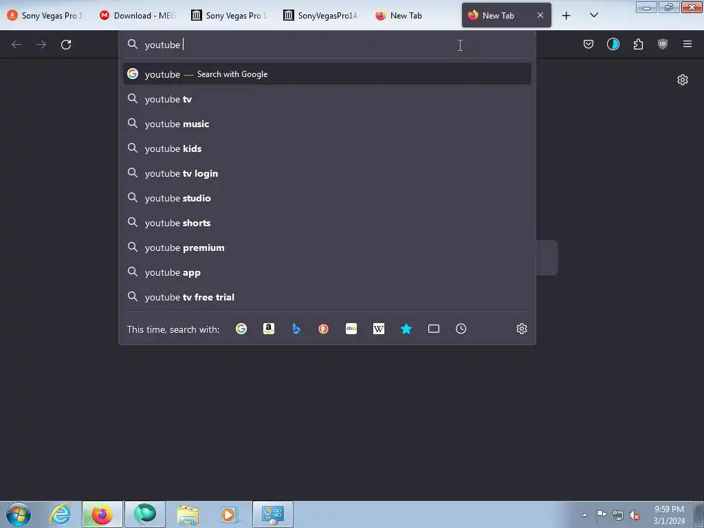The height and width of the screenshot is (528, 704).
Task: Search bookmarks using the star icon
Action: [x=406, y=329]
